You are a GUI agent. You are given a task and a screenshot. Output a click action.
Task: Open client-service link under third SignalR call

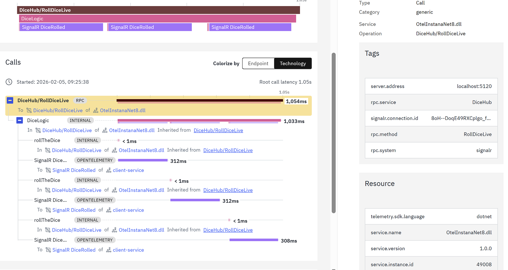pos(128,250)
